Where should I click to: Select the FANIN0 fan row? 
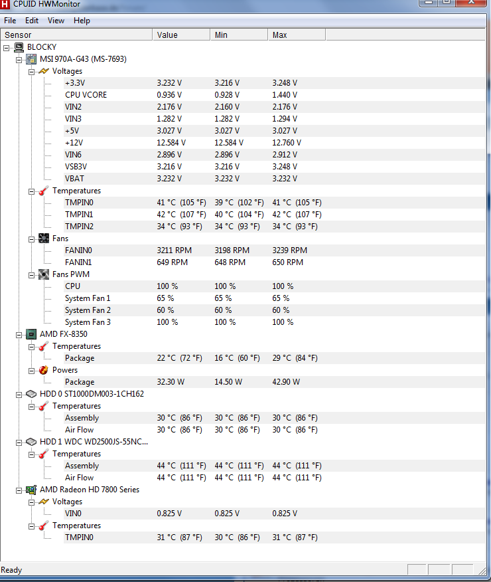(x=274, y=250)
